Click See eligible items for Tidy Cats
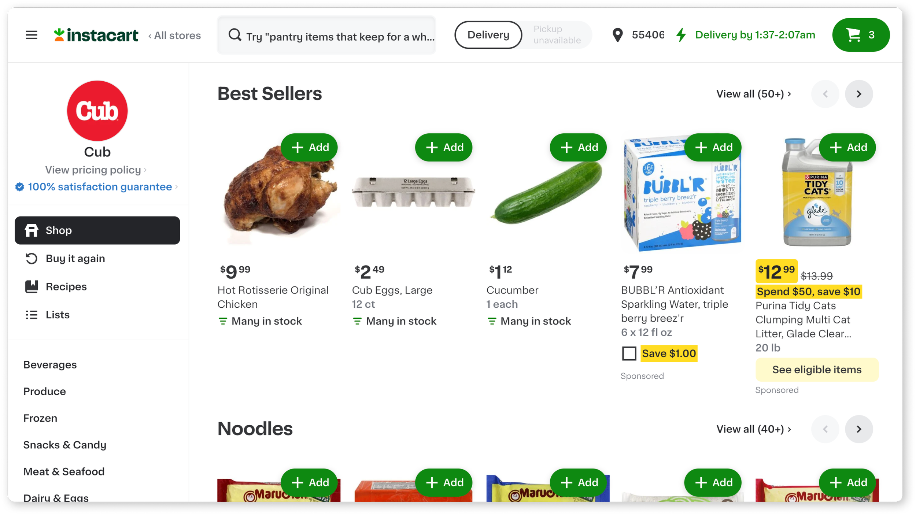 pos(817,370)
